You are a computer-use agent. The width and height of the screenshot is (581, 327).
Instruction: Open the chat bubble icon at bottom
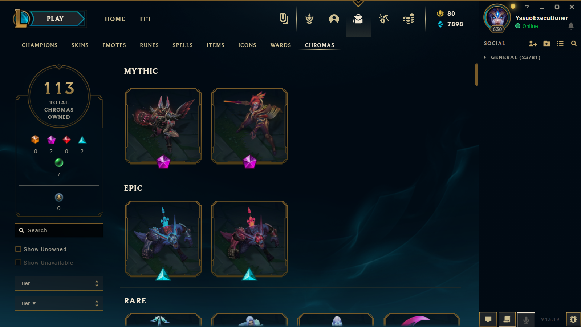[488, 319]
